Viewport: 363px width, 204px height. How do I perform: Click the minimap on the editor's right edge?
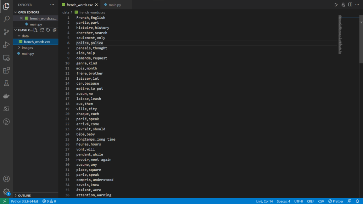point(340,35)
